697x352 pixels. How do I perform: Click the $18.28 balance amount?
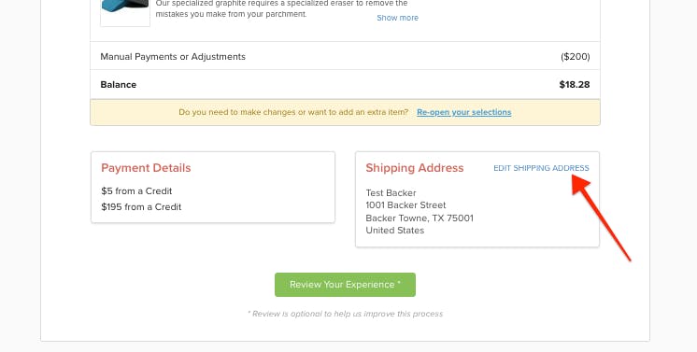click(x=575, y=84)
